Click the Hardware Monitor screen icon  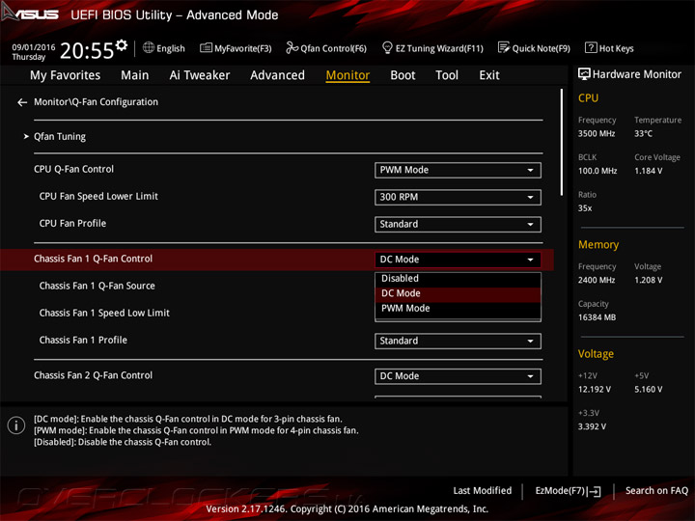pos(584,74)
